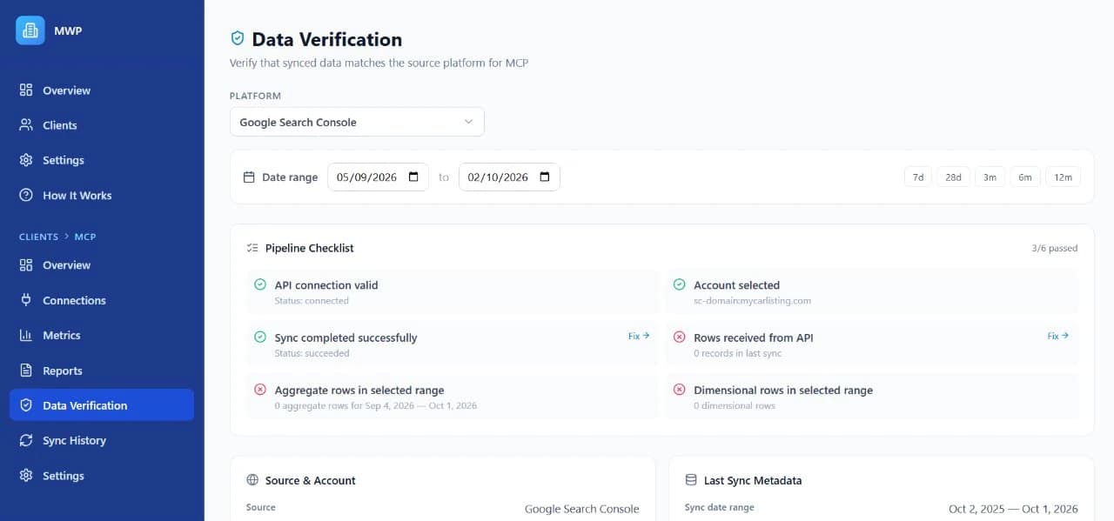Click '0 records in last sync' text
The image size is (1114, 521).
click(x=737, y=353)
